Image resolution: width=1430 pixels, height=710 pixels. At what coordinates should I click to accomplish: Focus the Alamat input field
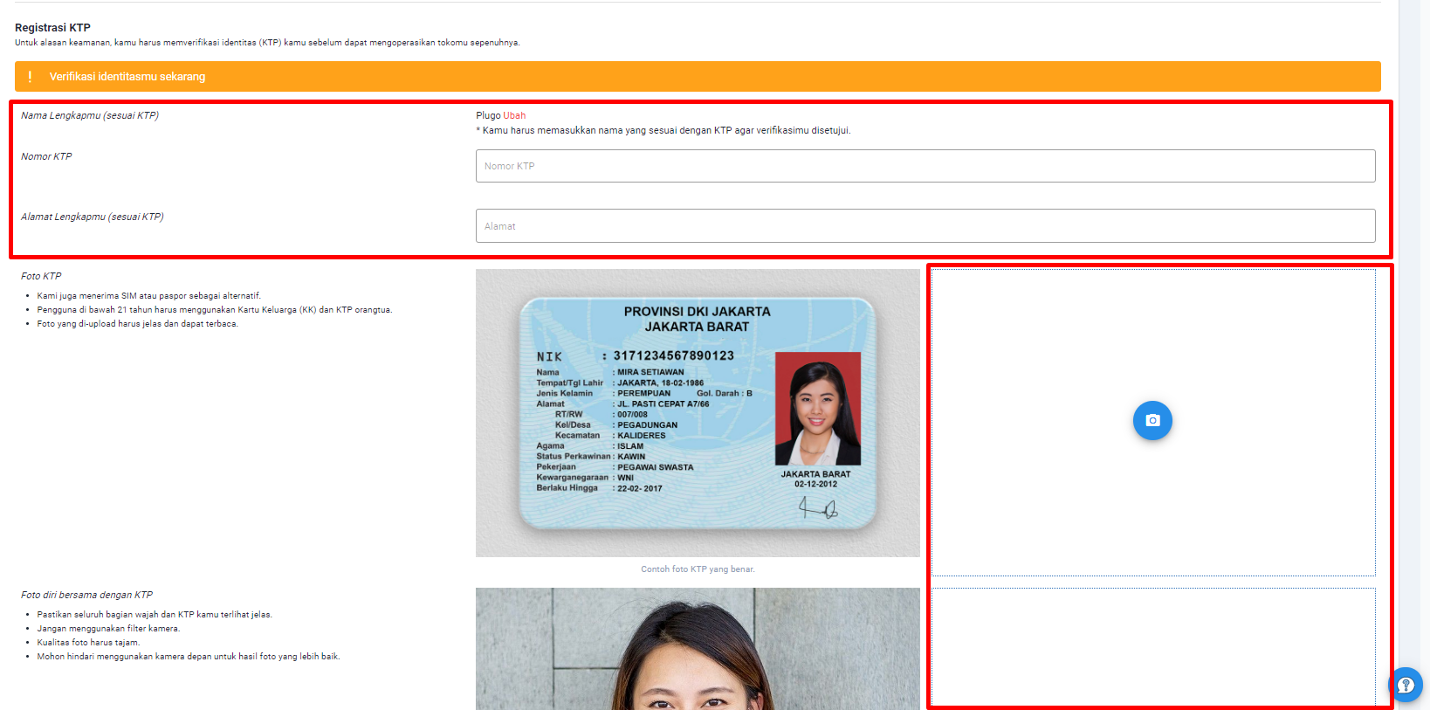[x=925, y=226]
